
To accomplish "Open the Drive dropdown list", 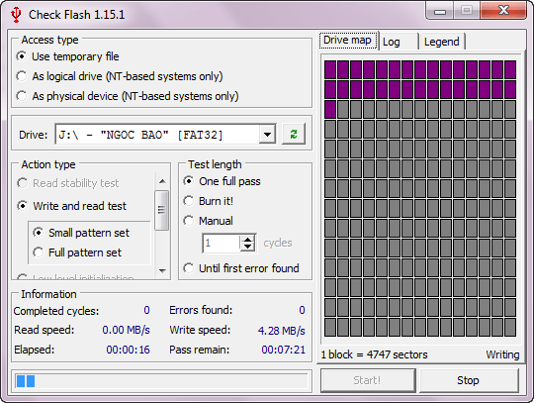I will [267, 135].
